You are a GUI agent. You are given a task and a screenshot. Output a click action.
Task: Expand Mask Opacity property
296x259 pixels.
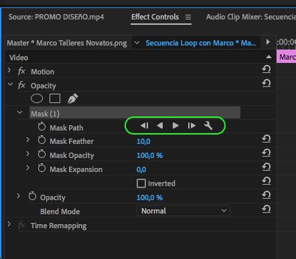pyautogui.click(x=27, y=154)
